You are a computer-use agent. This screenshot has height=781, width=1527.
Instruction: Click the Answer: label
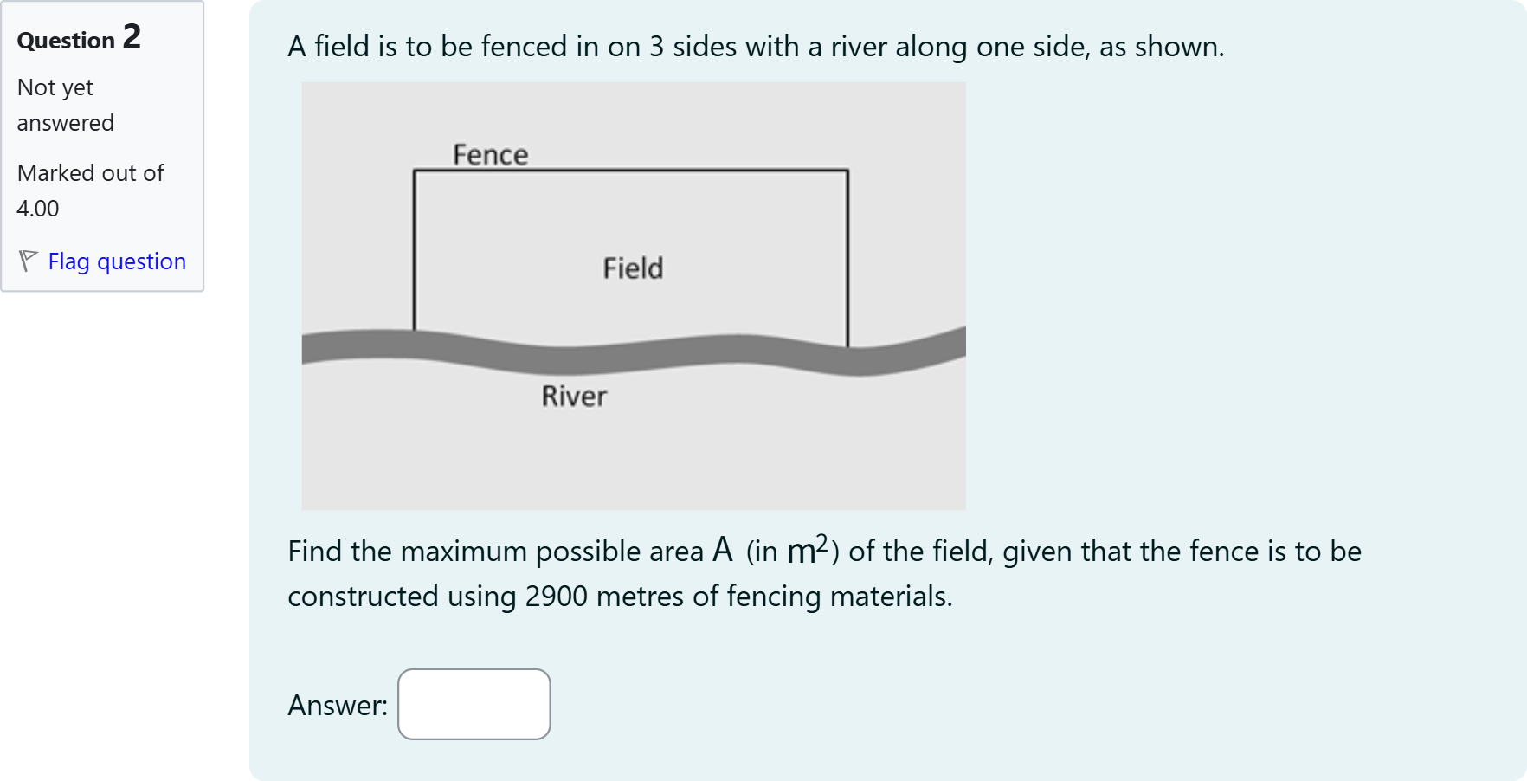[338, 705]
